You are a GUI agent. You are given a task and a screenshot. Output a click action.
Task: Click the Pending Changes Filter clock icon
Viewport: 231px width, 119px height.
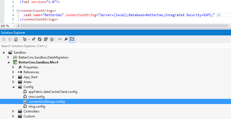click(25, 39)
